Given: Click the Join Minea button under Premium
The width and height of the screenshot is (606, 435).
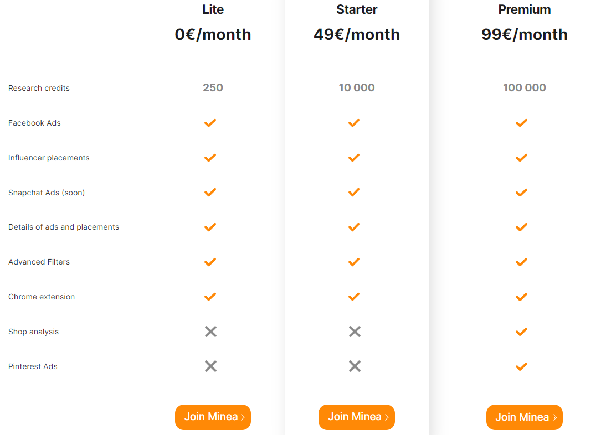Looking at the screenshot, I should [525, 417].
